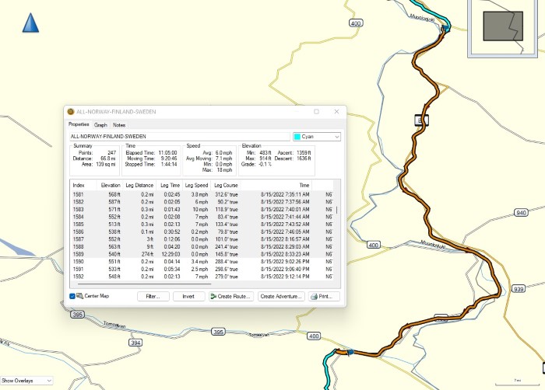The height and width of the screenshot is (390, 545).
Task: Open the Cyan track color dropdown
Action: pos(317,137)
